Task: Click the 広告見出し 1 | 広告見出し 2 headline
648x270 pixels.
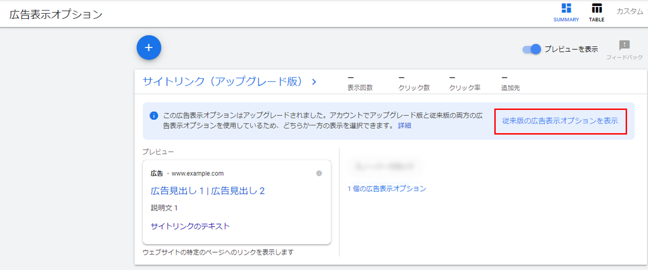Action: tap(207, 191)
